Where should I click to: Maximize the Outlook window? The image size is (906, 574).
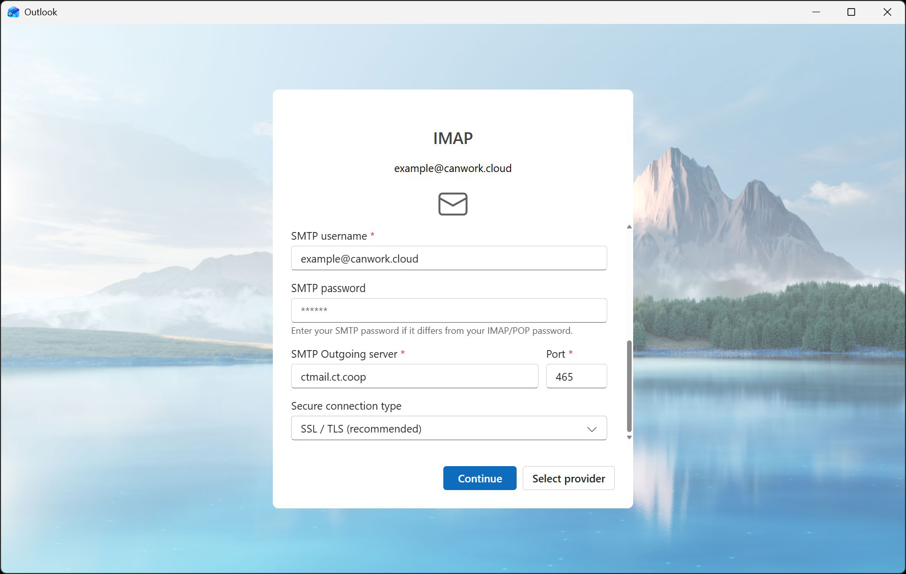[x=851, y=12]
